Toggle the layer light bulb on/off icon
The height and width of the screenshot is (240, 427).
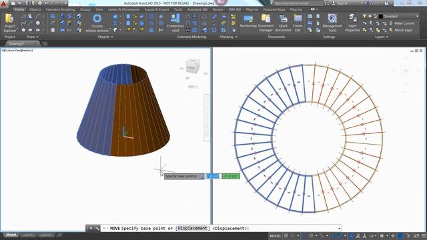pos(365,16)
